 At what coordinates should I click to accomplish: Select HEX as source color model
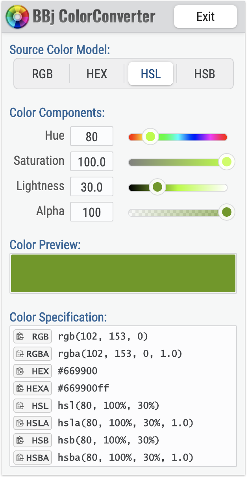pos(97,74)
